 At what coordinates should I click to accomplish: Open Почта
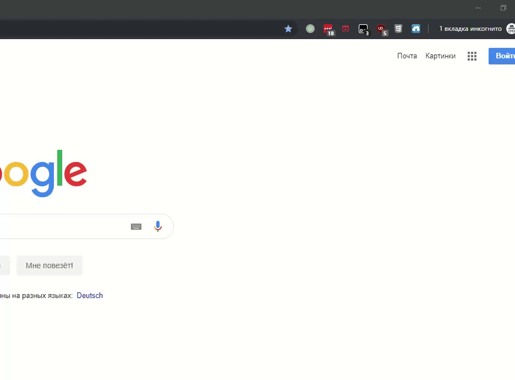click(407, 56)
